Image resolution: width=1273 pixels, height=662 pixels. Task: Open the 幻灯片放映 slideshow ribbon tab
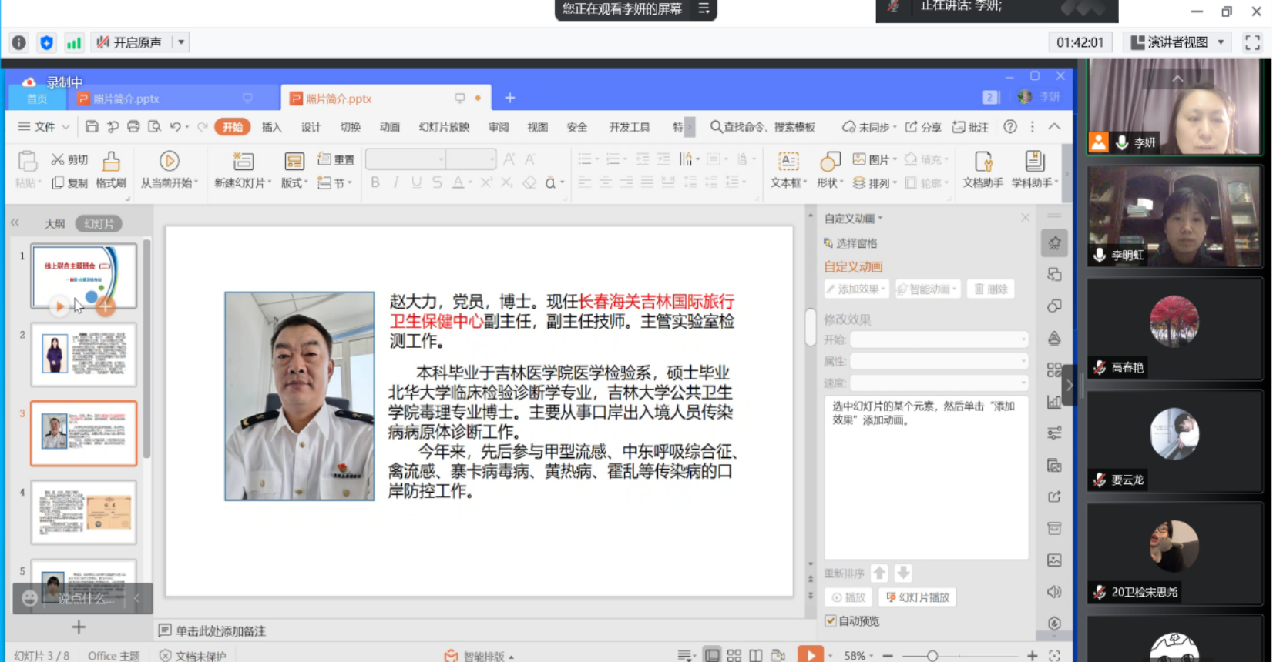[444, 127]
